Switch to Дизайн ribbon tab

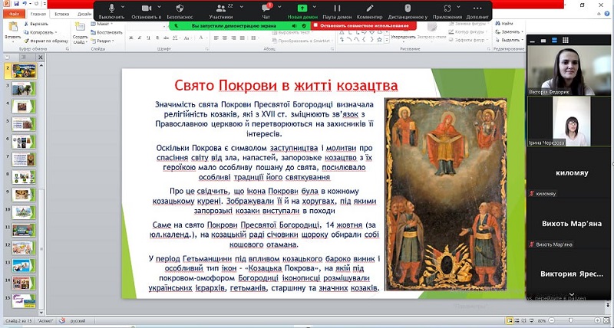(85, 14)
